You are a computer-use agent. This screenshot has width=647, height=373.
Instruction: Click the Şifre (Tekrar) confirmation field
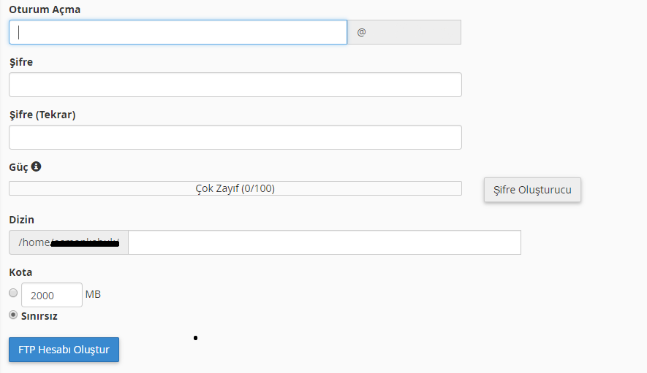(x=235, y=137)
